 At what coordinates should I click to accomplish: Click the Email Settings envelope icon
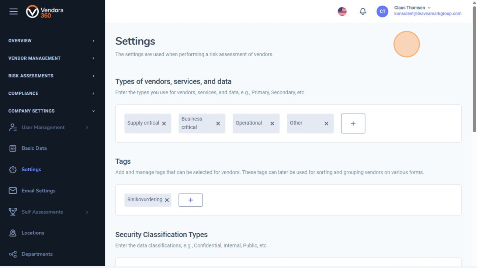(13, 191)
